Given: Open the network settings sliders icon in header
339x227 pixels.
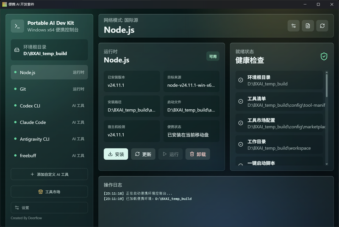Looking at the screenshot, I should [x=293, y=26].
